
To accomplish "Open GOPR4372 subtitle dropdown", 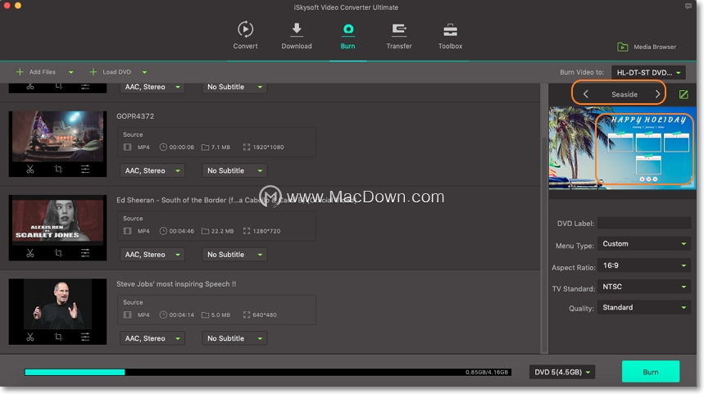I will pos(234,170).
